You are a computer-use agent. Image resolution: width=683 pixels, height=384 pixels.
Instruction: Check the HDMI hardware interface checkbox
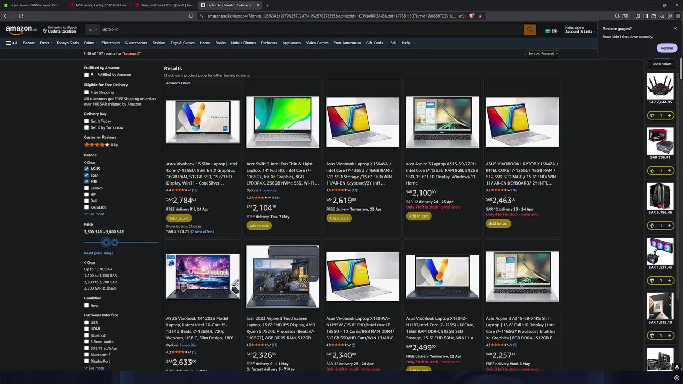pos(86,329)
